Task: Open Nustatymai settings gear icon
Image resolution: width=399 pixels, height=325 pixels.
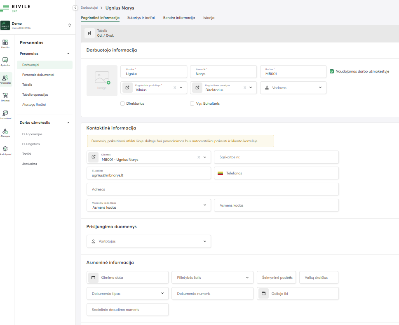Action: [x=5, y=149]
